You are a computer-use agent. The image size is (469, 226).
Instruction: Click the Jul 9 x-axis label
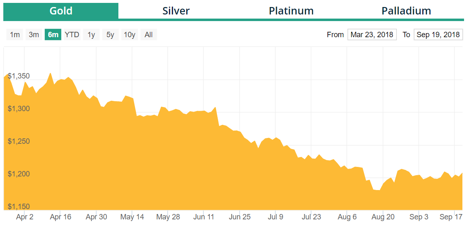(276, 217)
